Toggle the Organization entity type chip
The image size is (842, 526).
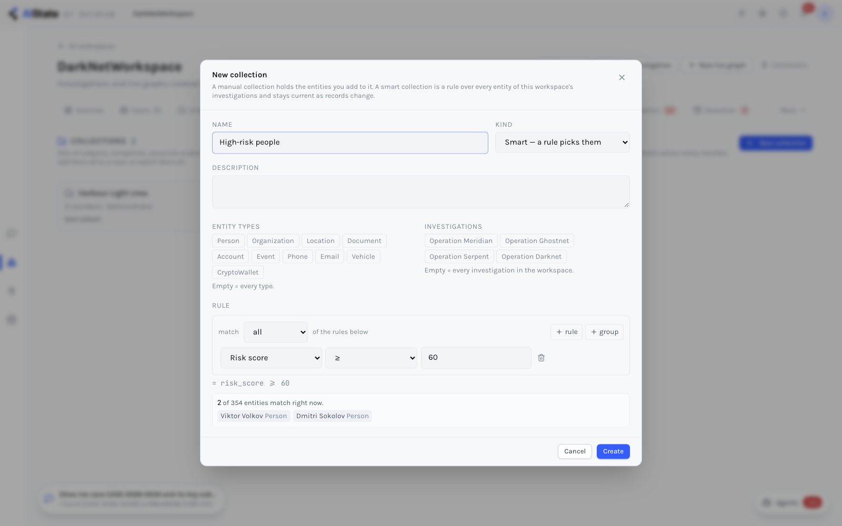[273, 241]
